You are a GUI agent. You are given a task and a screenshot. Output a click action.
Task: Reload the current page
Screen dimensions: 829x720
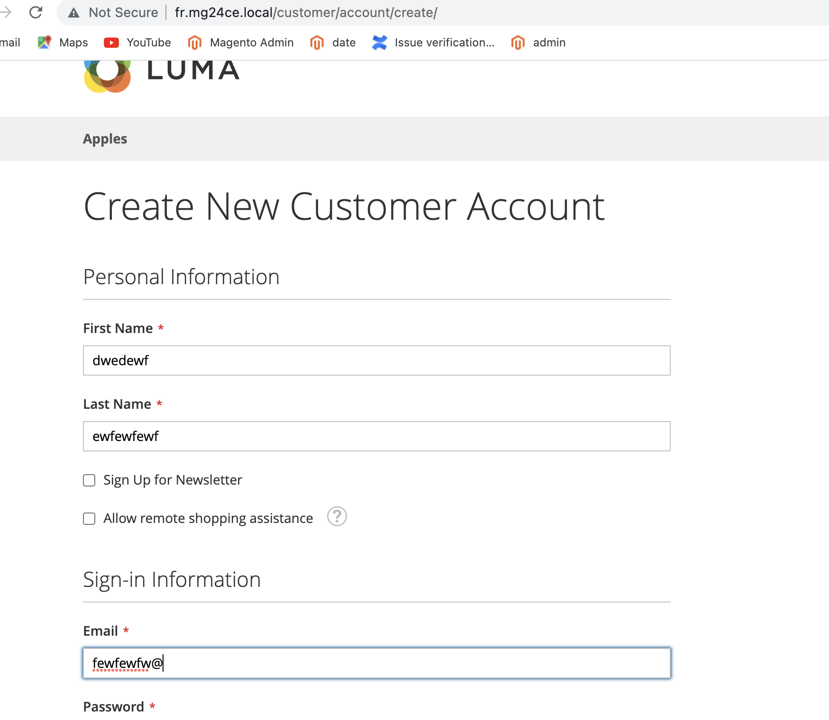click(36, 12)
